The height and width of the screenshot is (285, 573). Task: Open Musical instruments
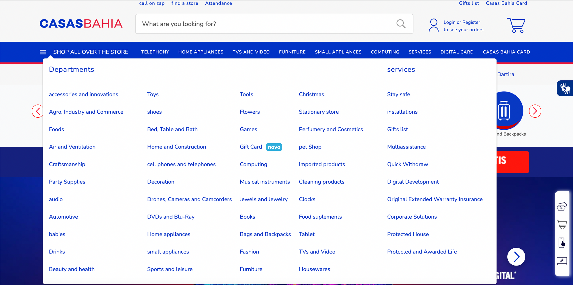click(x=265, y=182)
